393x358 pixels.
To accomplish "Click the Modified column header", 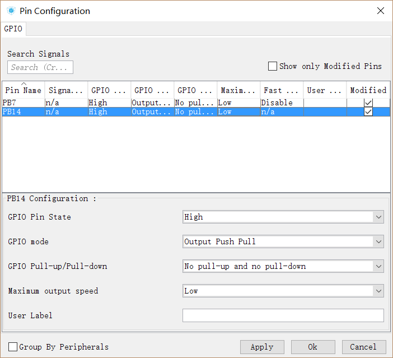I will (x=368, y=90).
